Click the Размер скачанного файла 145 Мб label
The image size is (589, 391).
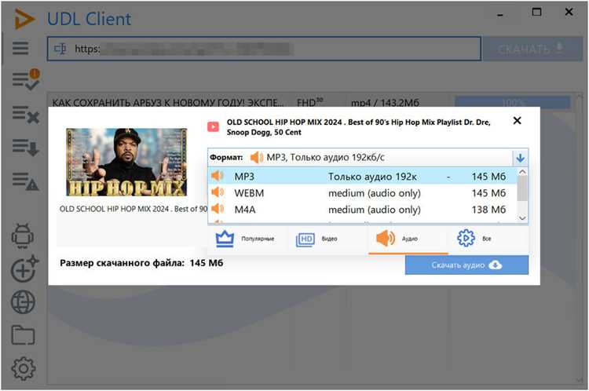(141, 263)
